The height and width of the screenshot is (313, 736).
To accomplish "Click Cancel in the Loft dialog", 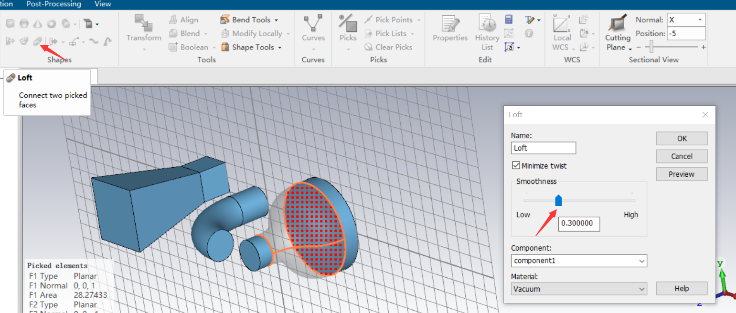I will click(682, 156).
